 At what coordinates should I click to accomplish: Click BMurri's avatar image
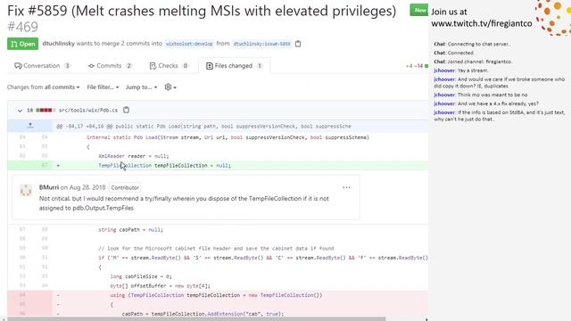coord(26,190)
